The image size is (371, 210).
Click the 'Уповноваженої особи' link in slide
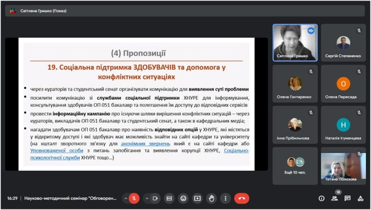coord(57,150)
